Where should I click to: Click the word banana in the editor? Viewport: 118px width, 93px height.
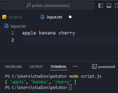[47, 33]
